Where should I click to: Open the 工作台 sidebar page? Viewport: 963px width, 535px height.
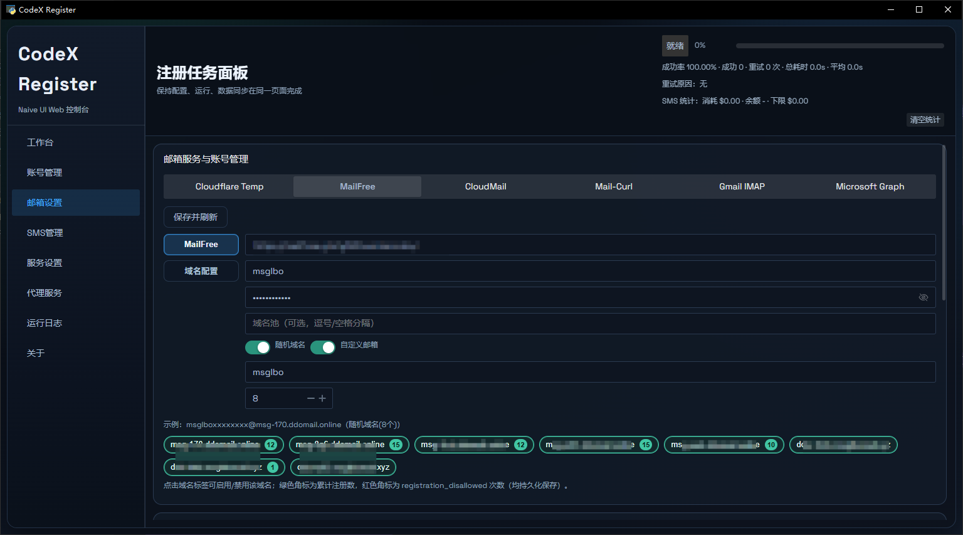tap(76, 142)
